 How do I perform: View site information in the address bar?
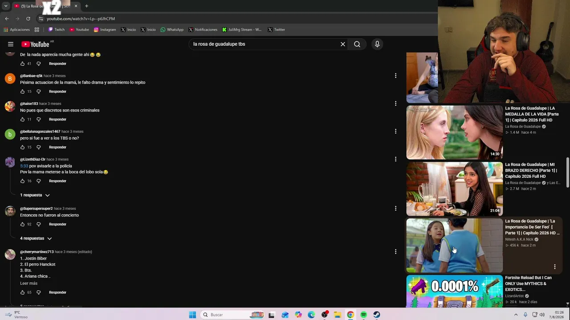41,19
